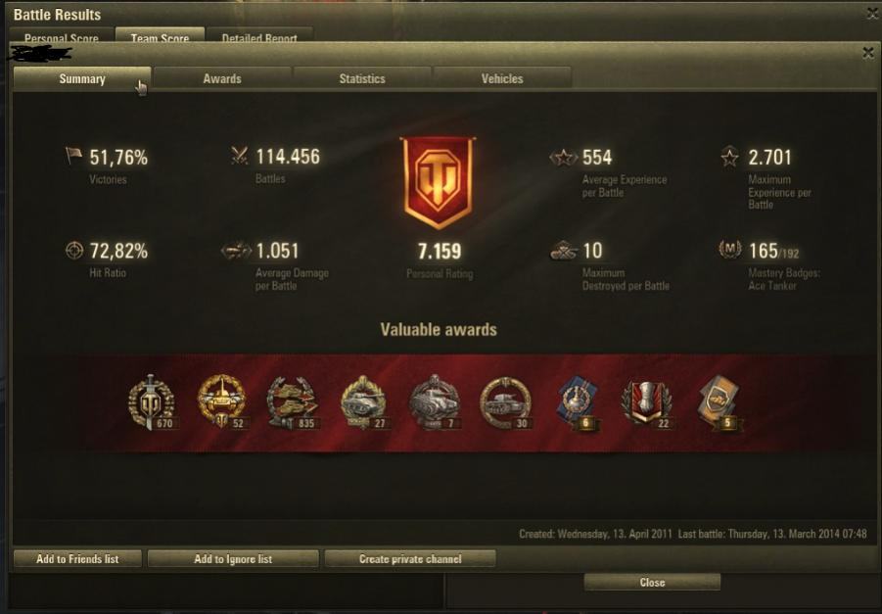The image size is (882, 614).
Task: Click the award medal with count 670
Action: (x=152, y=402)
